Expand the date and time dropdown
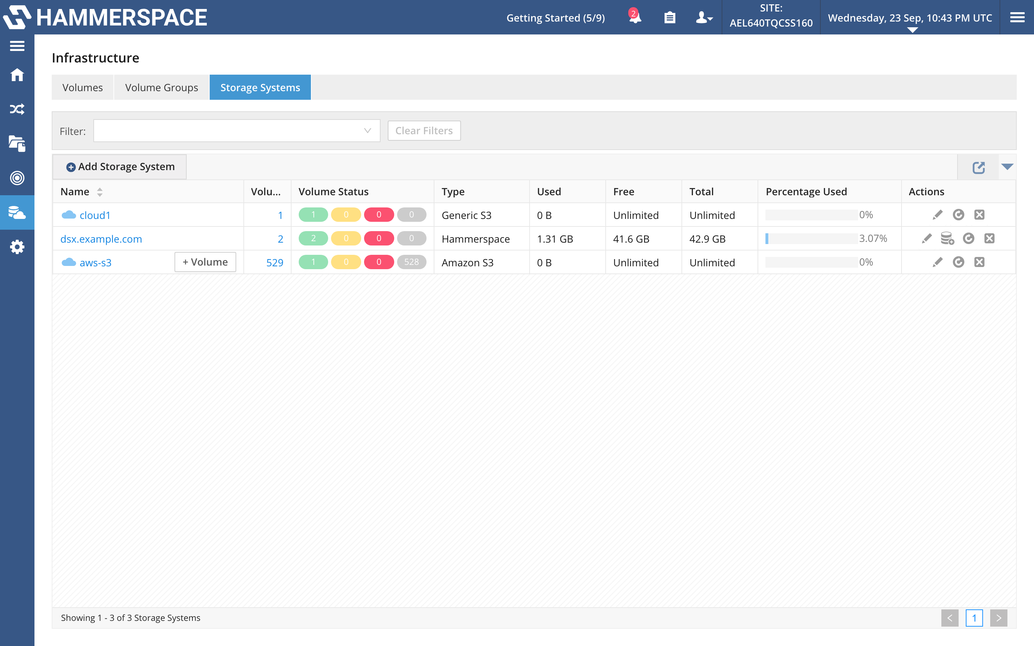This screenshot has height=646, width=1034. 912,30
